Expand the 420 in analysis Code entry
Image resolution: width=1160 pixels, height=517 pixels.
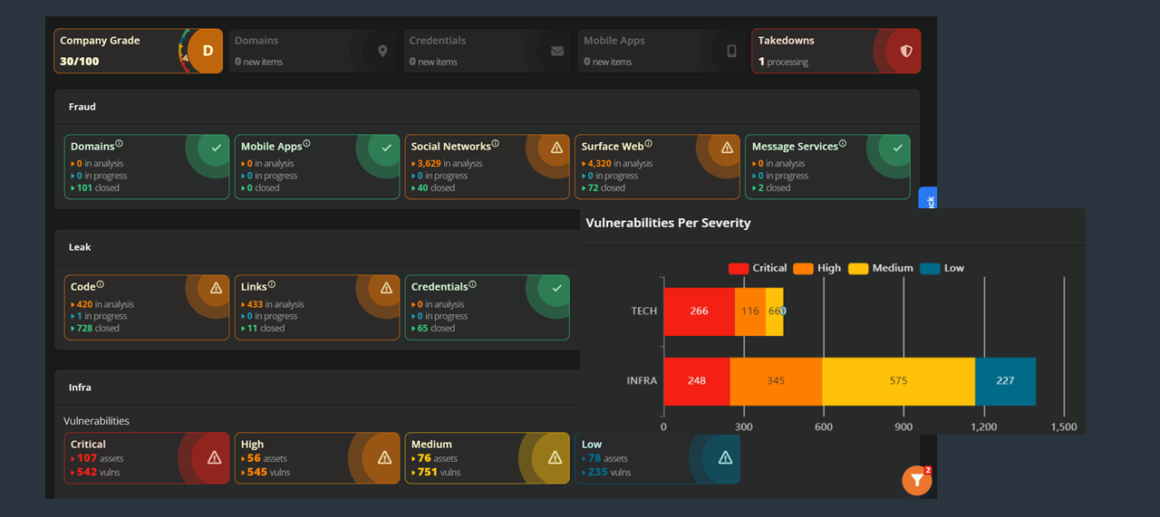click(x=104, y=304)
